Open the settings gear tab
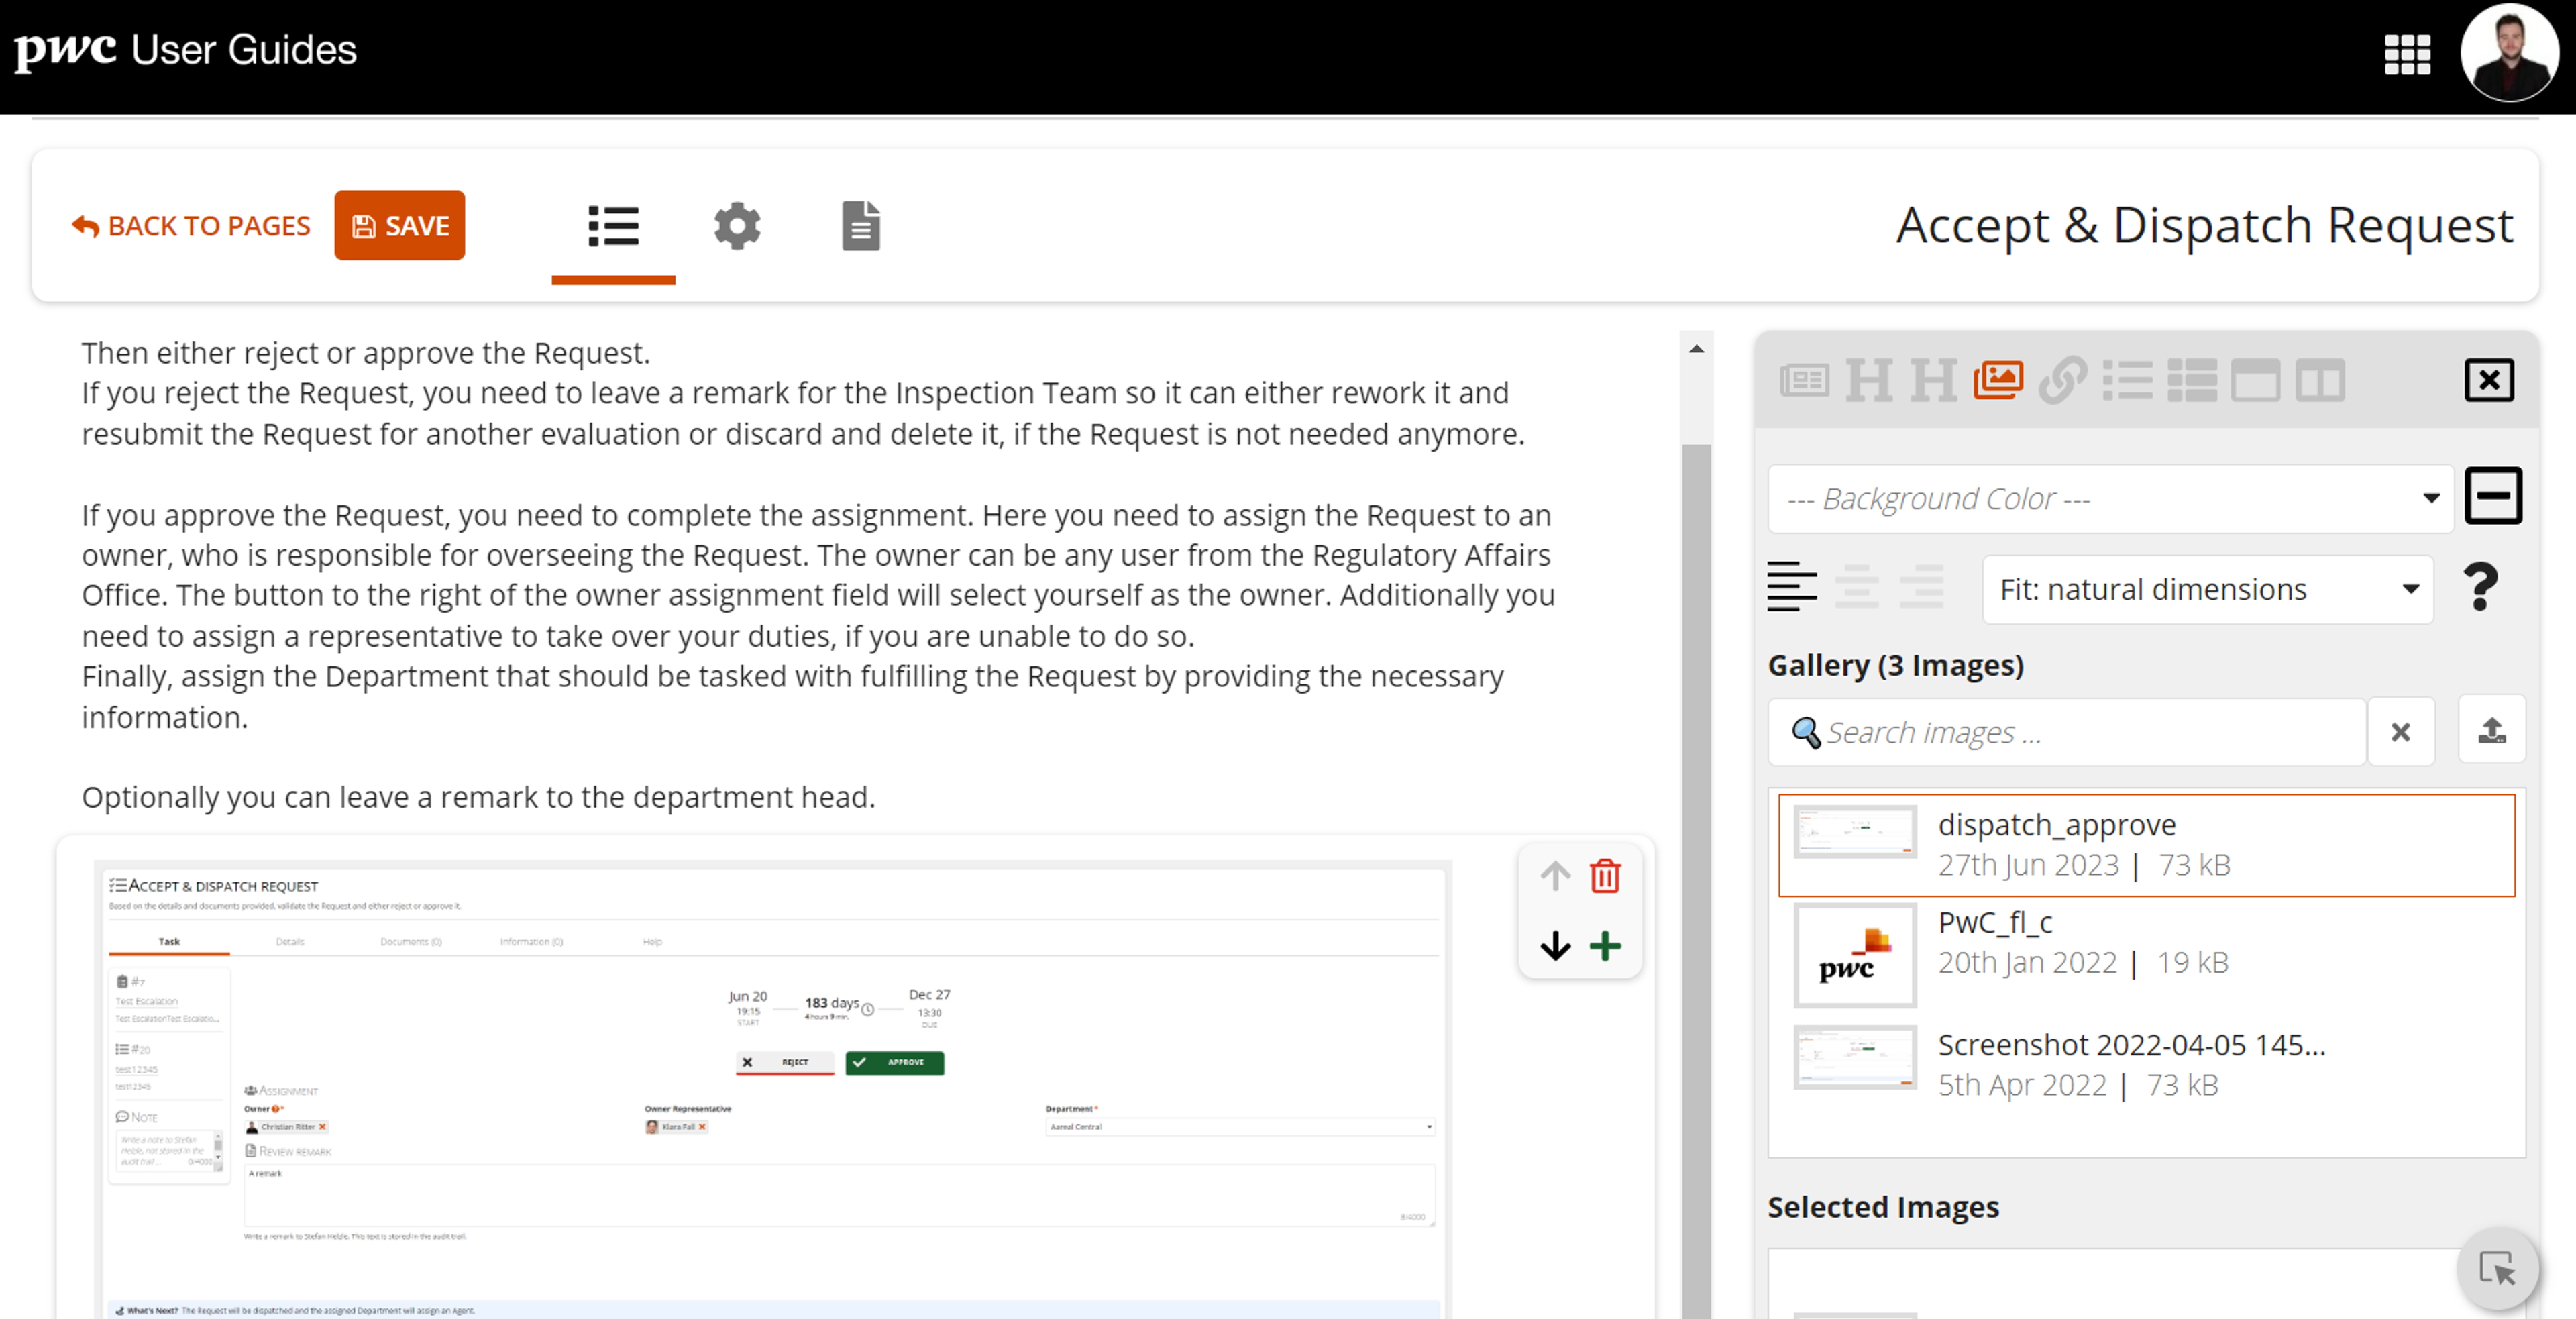 click(x=737, y=226)
